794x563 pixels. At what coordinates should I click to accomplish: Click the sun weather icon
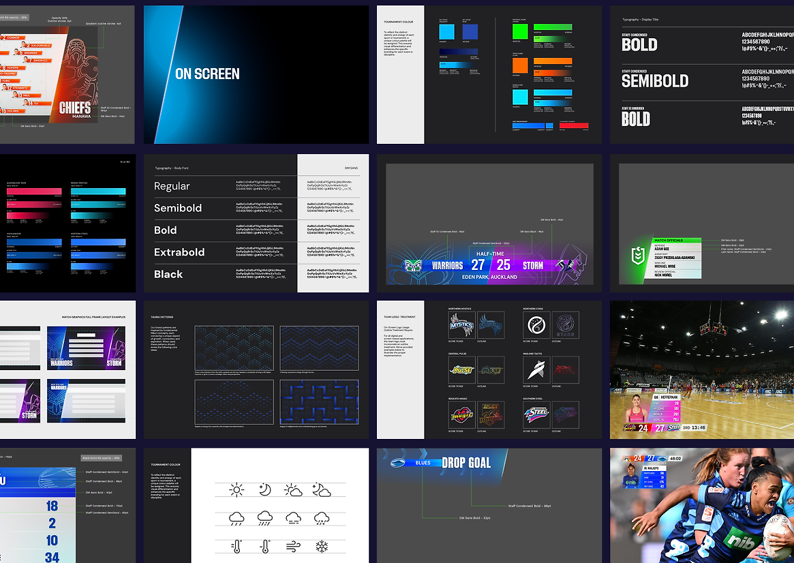pyautogui.click(x=236, y=490)
